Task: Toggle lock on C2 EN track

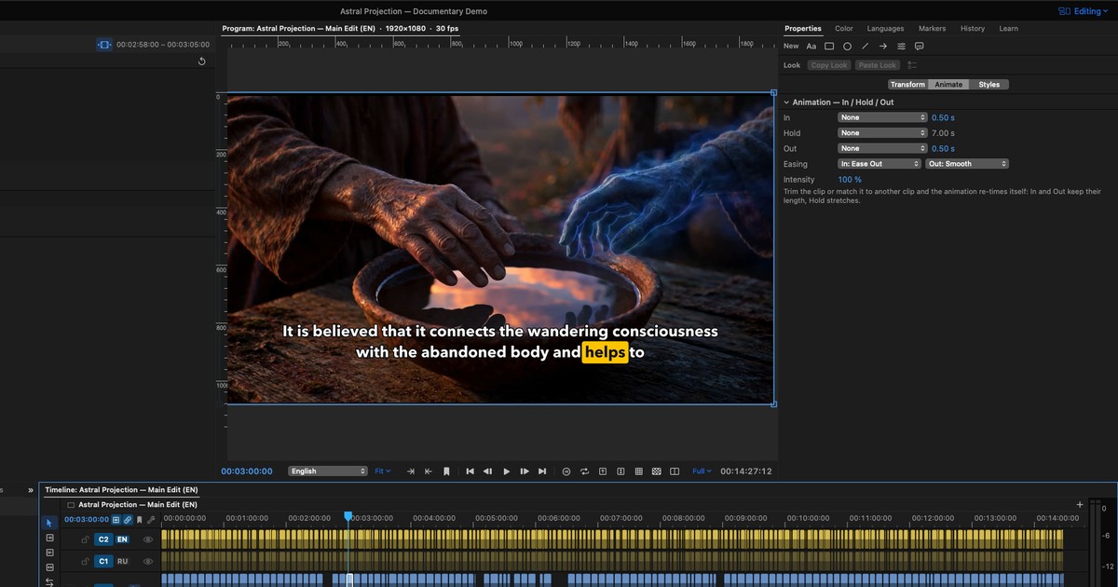Action: click(x=85, y=539)
